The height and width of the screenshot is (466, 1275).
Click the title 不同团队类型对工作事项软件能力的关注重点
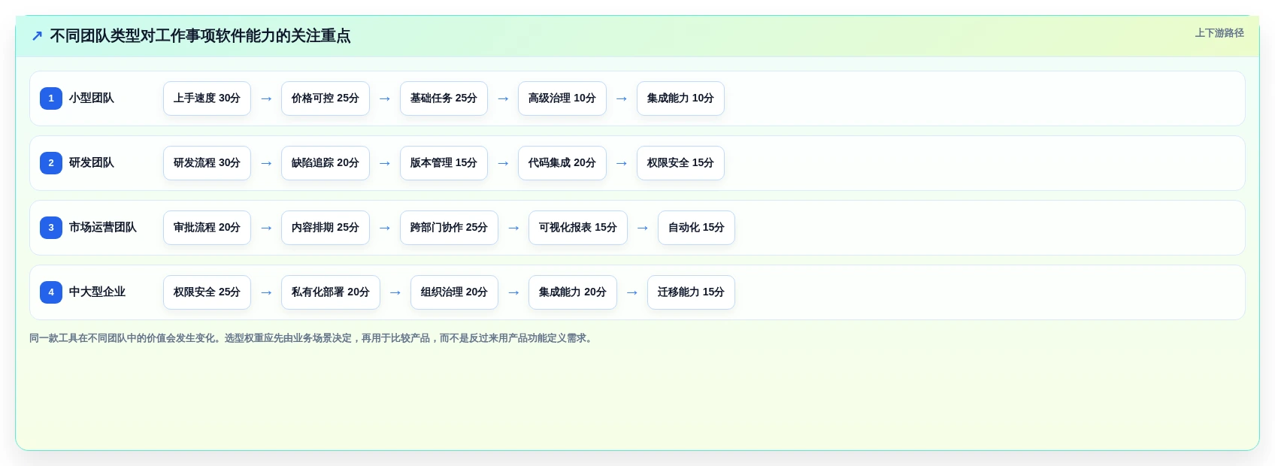click(200, 36)
